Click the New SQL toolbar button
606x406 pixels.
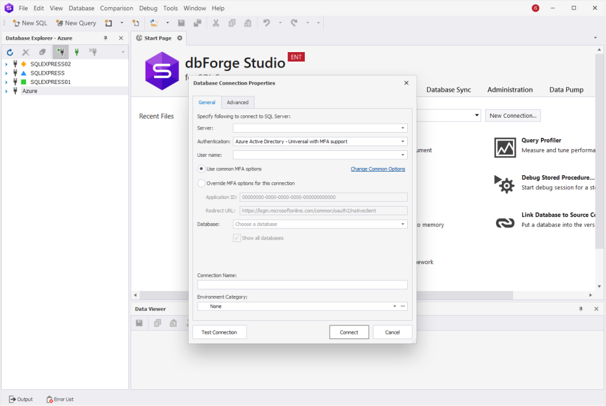tap(30, 23)
